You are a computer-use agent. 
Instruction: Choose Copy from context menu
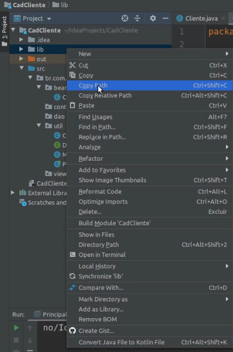[150, 76]
